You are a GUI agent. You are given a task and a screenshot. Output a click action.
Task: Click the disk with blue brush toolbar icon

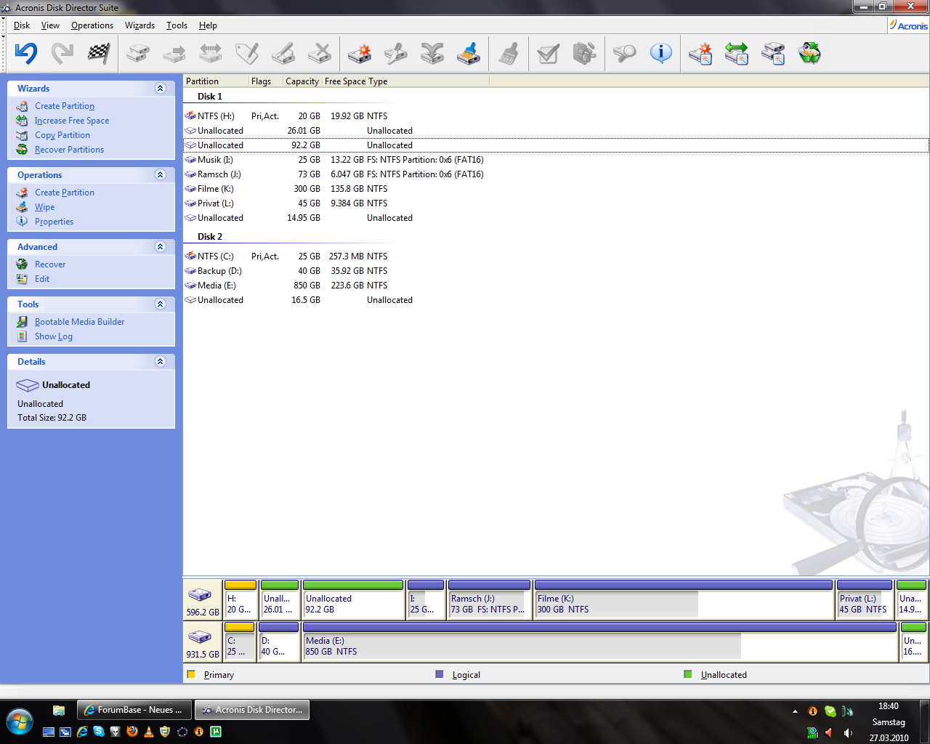pyautogui.click(x=468, y=53)
